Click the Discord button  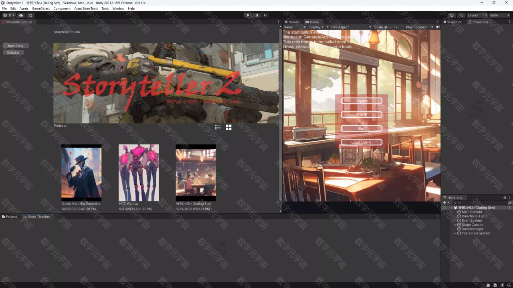click(13, 52)
